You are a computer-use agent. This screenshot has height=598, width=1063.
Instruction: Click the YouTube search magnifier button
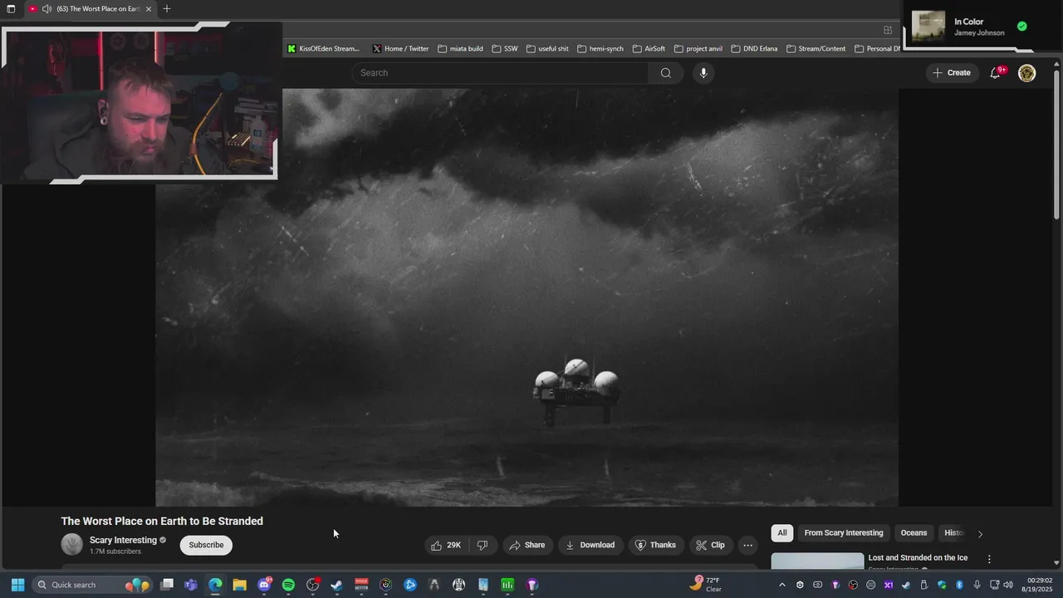click(x=665, y=73)
